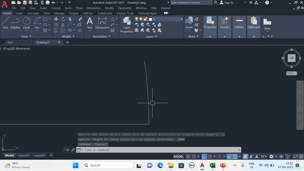The image size is (304, 171).
Task: Select the Stretch tool
Action: point(56,30)
